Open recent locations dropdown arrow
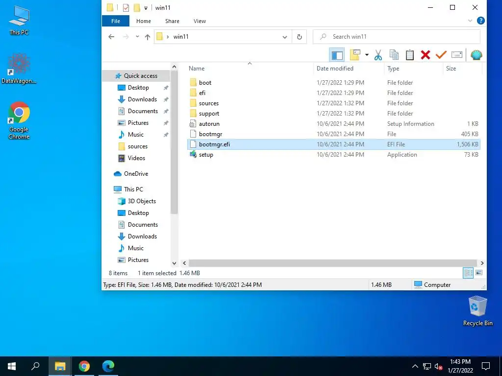 tap(137, 37)
